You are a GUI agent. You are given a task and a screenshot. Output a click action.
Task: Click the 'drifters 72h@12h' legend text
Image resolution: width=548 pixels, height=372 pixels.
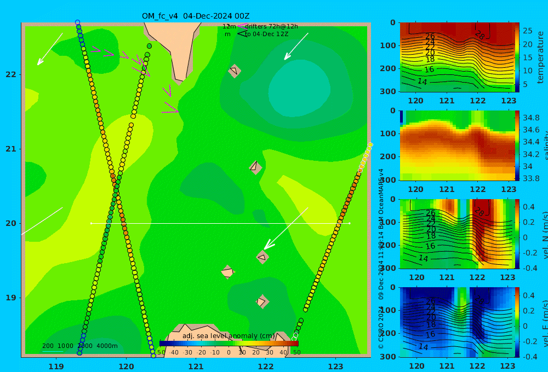click(x=271, y=26)
